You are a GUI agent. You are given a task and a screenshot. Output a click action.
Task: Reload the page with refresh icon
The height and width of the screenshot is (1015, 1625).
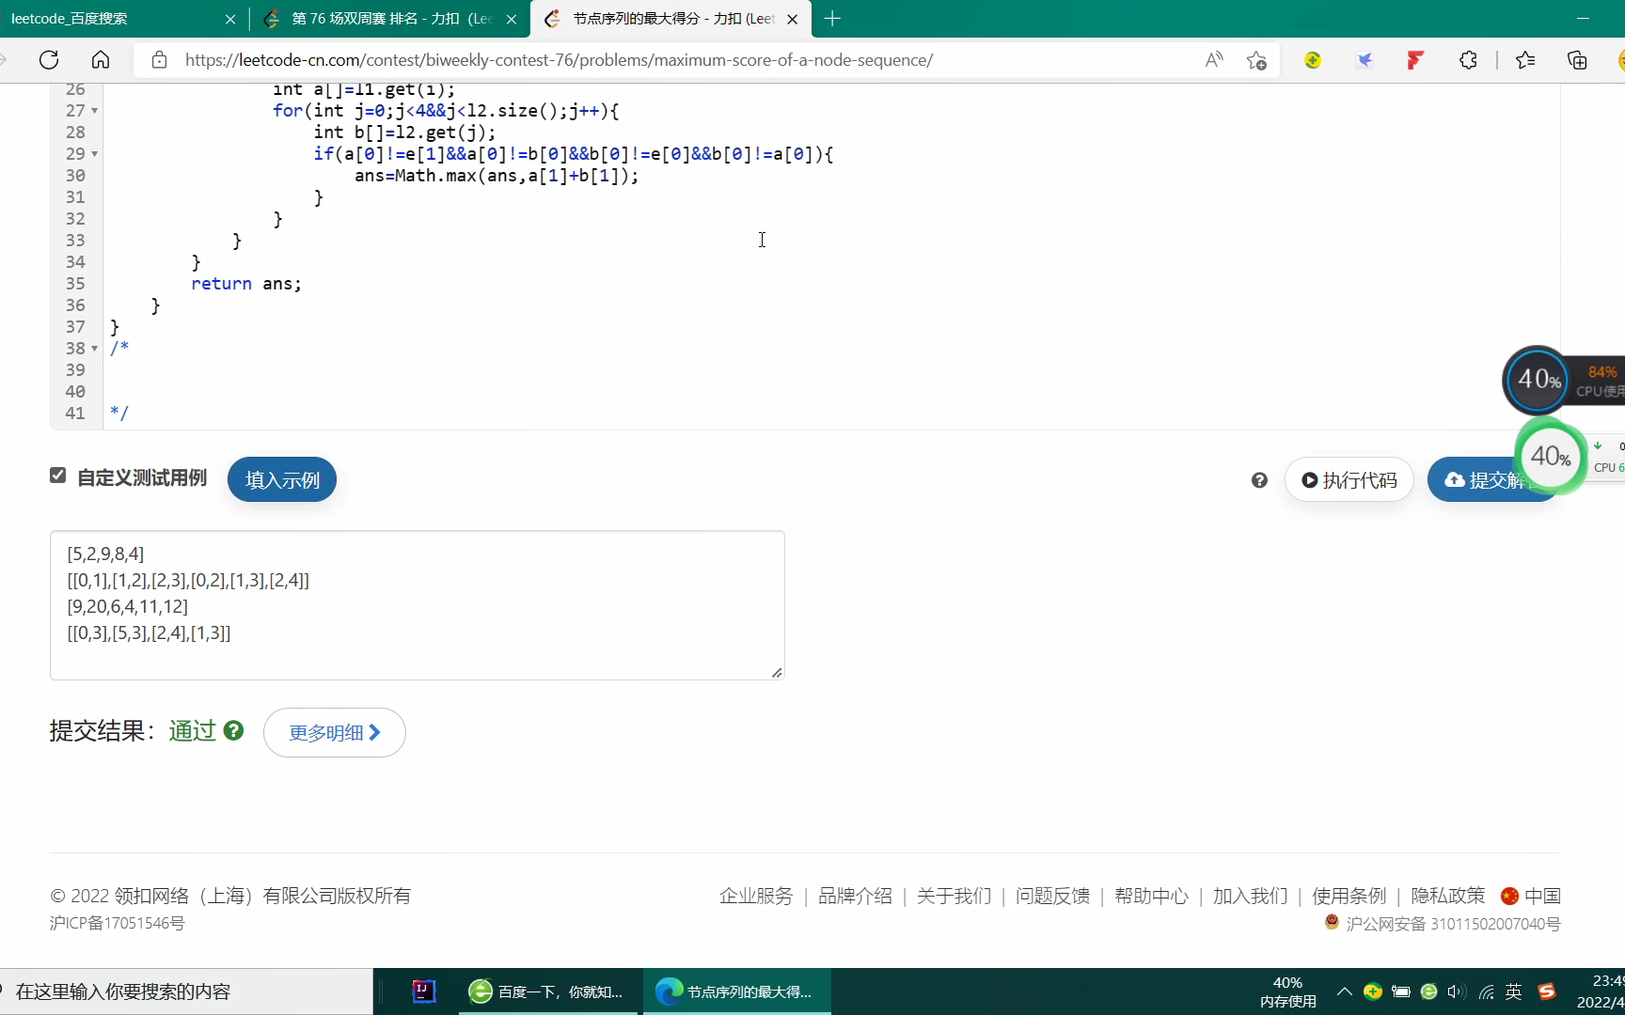49,60
